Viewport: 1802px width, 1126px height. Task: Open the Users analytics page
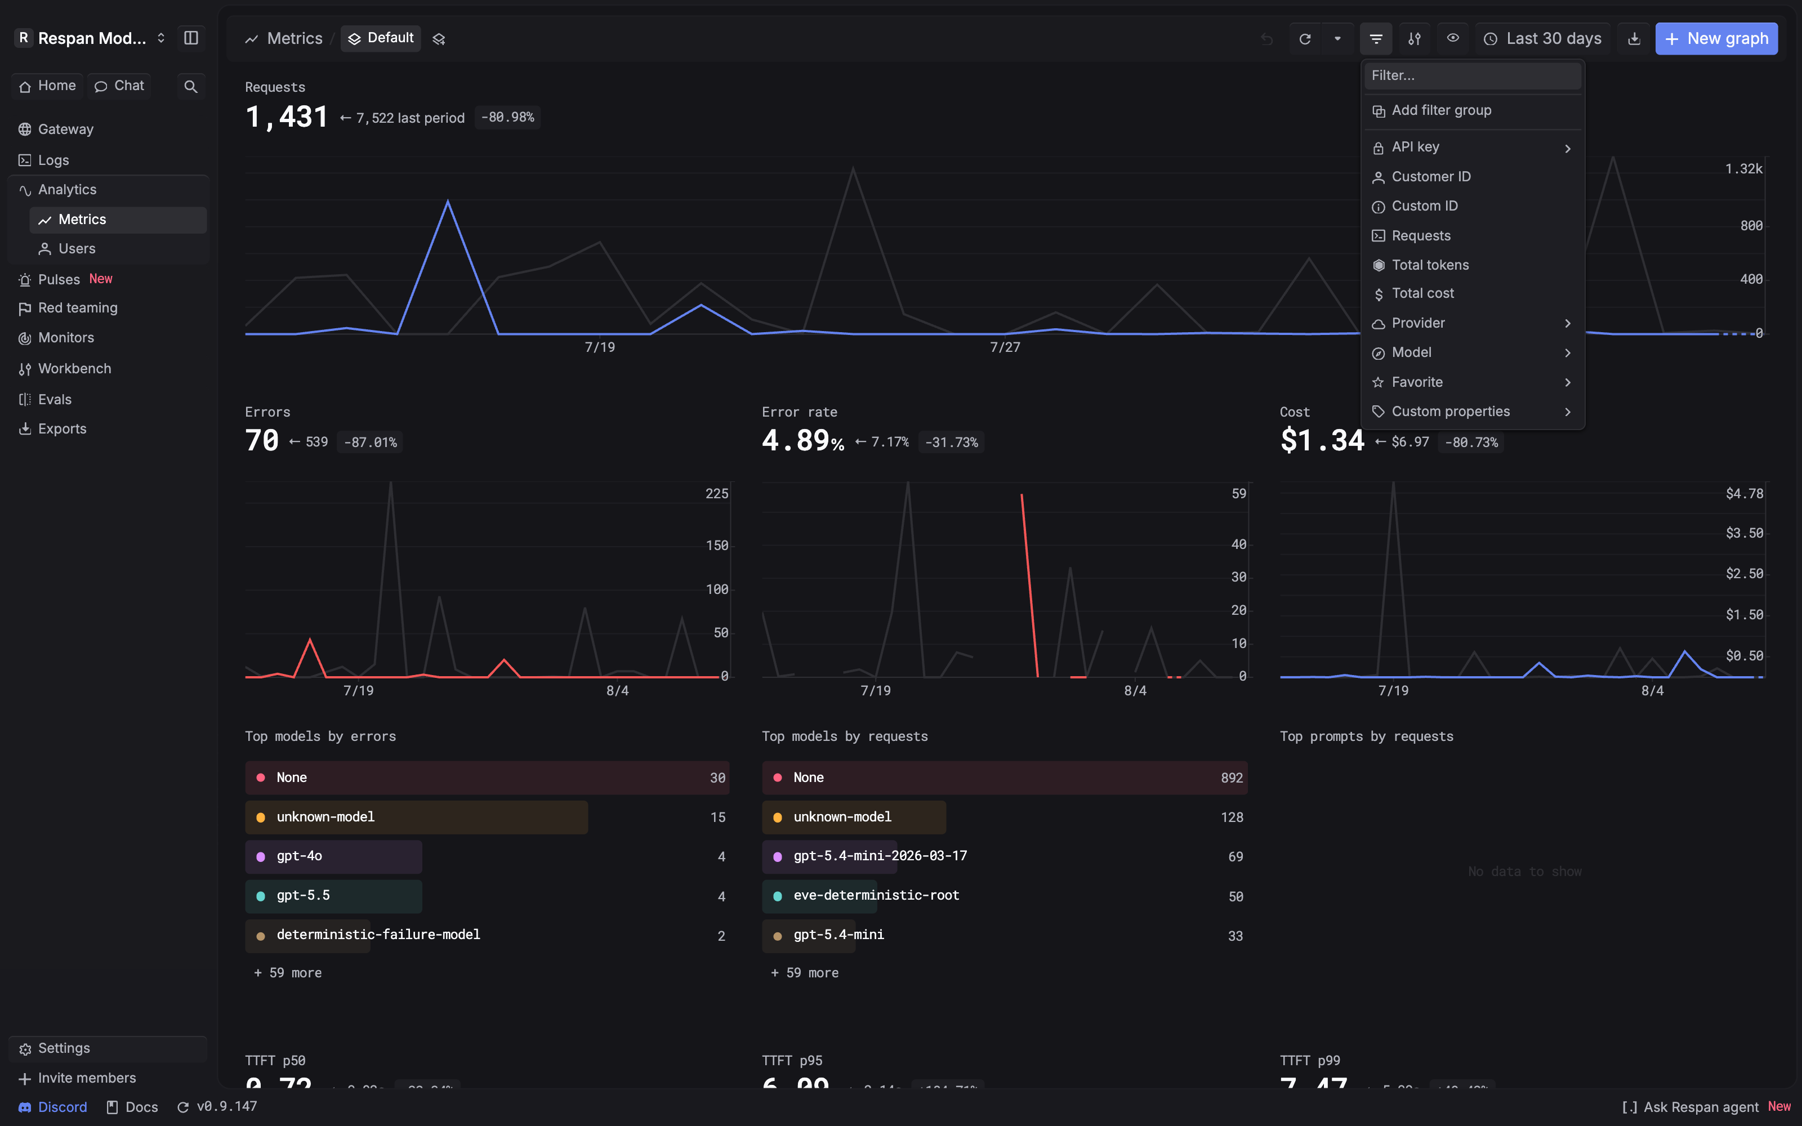tap(118, 249)
